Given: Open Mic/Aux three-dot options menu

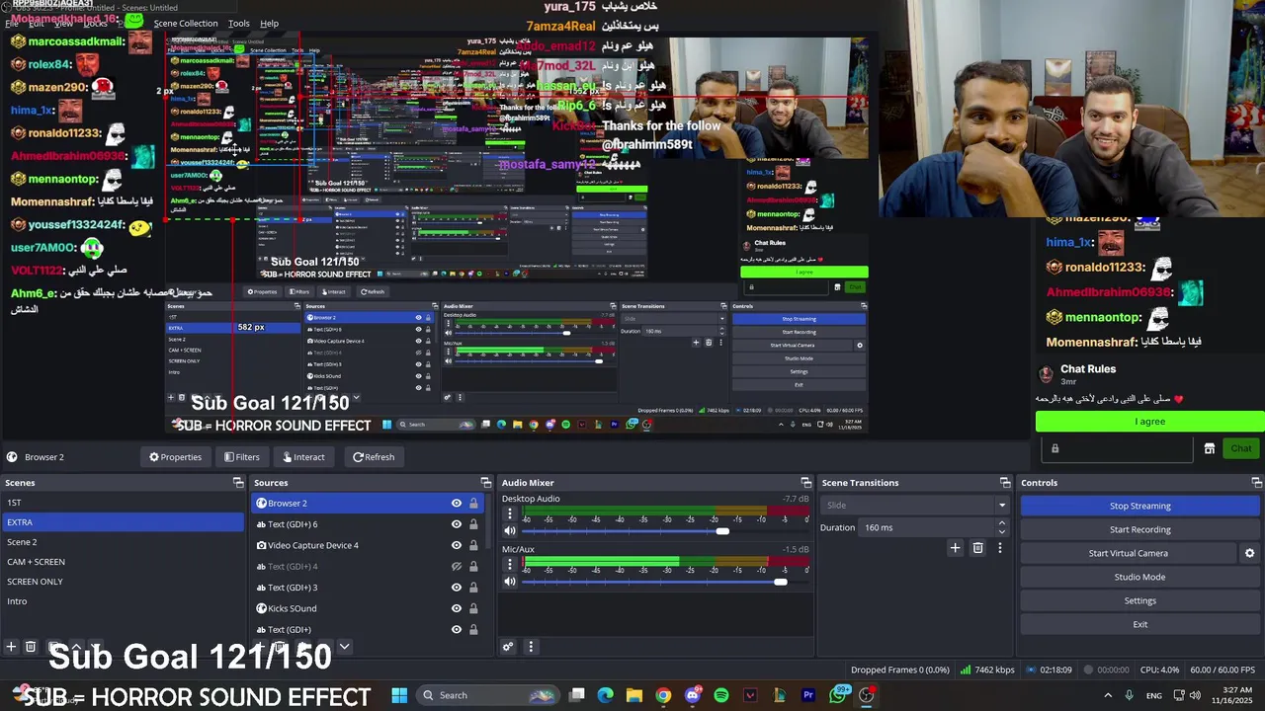Looking at the screenshot, I should click(510, 565).
